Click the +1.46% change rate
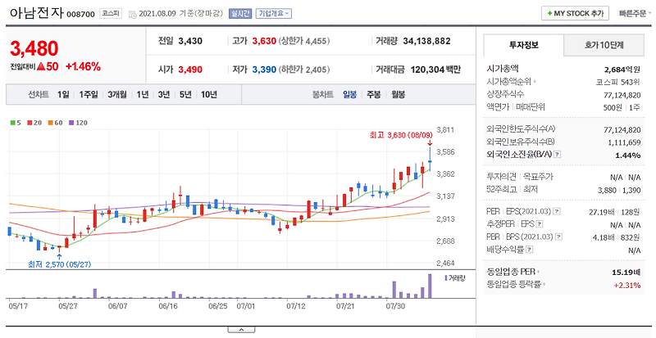This screenshot has width=656, height=338. click(x=83, y=66)
